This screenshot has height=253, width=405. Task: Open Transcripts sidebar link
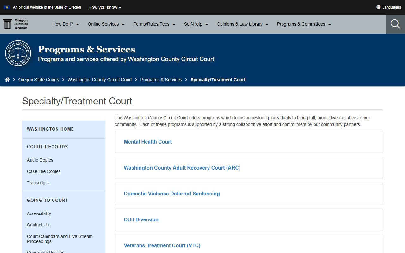point(38,183)
